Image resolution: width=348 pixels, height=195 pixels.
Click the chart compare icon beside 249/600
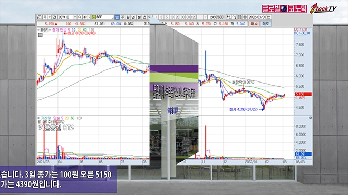(x=228, y=17)
